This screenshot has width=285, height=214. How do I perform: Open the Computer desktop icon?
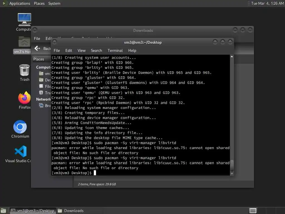point(24,20)
